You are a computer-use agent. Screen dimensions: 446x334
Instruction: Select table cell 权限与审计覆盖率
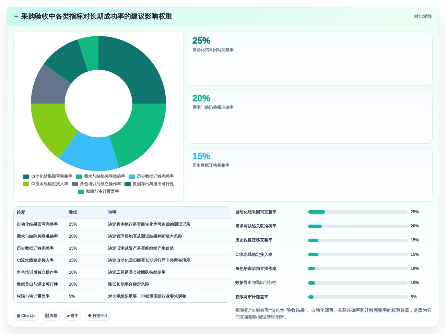(x=33, y=296)
